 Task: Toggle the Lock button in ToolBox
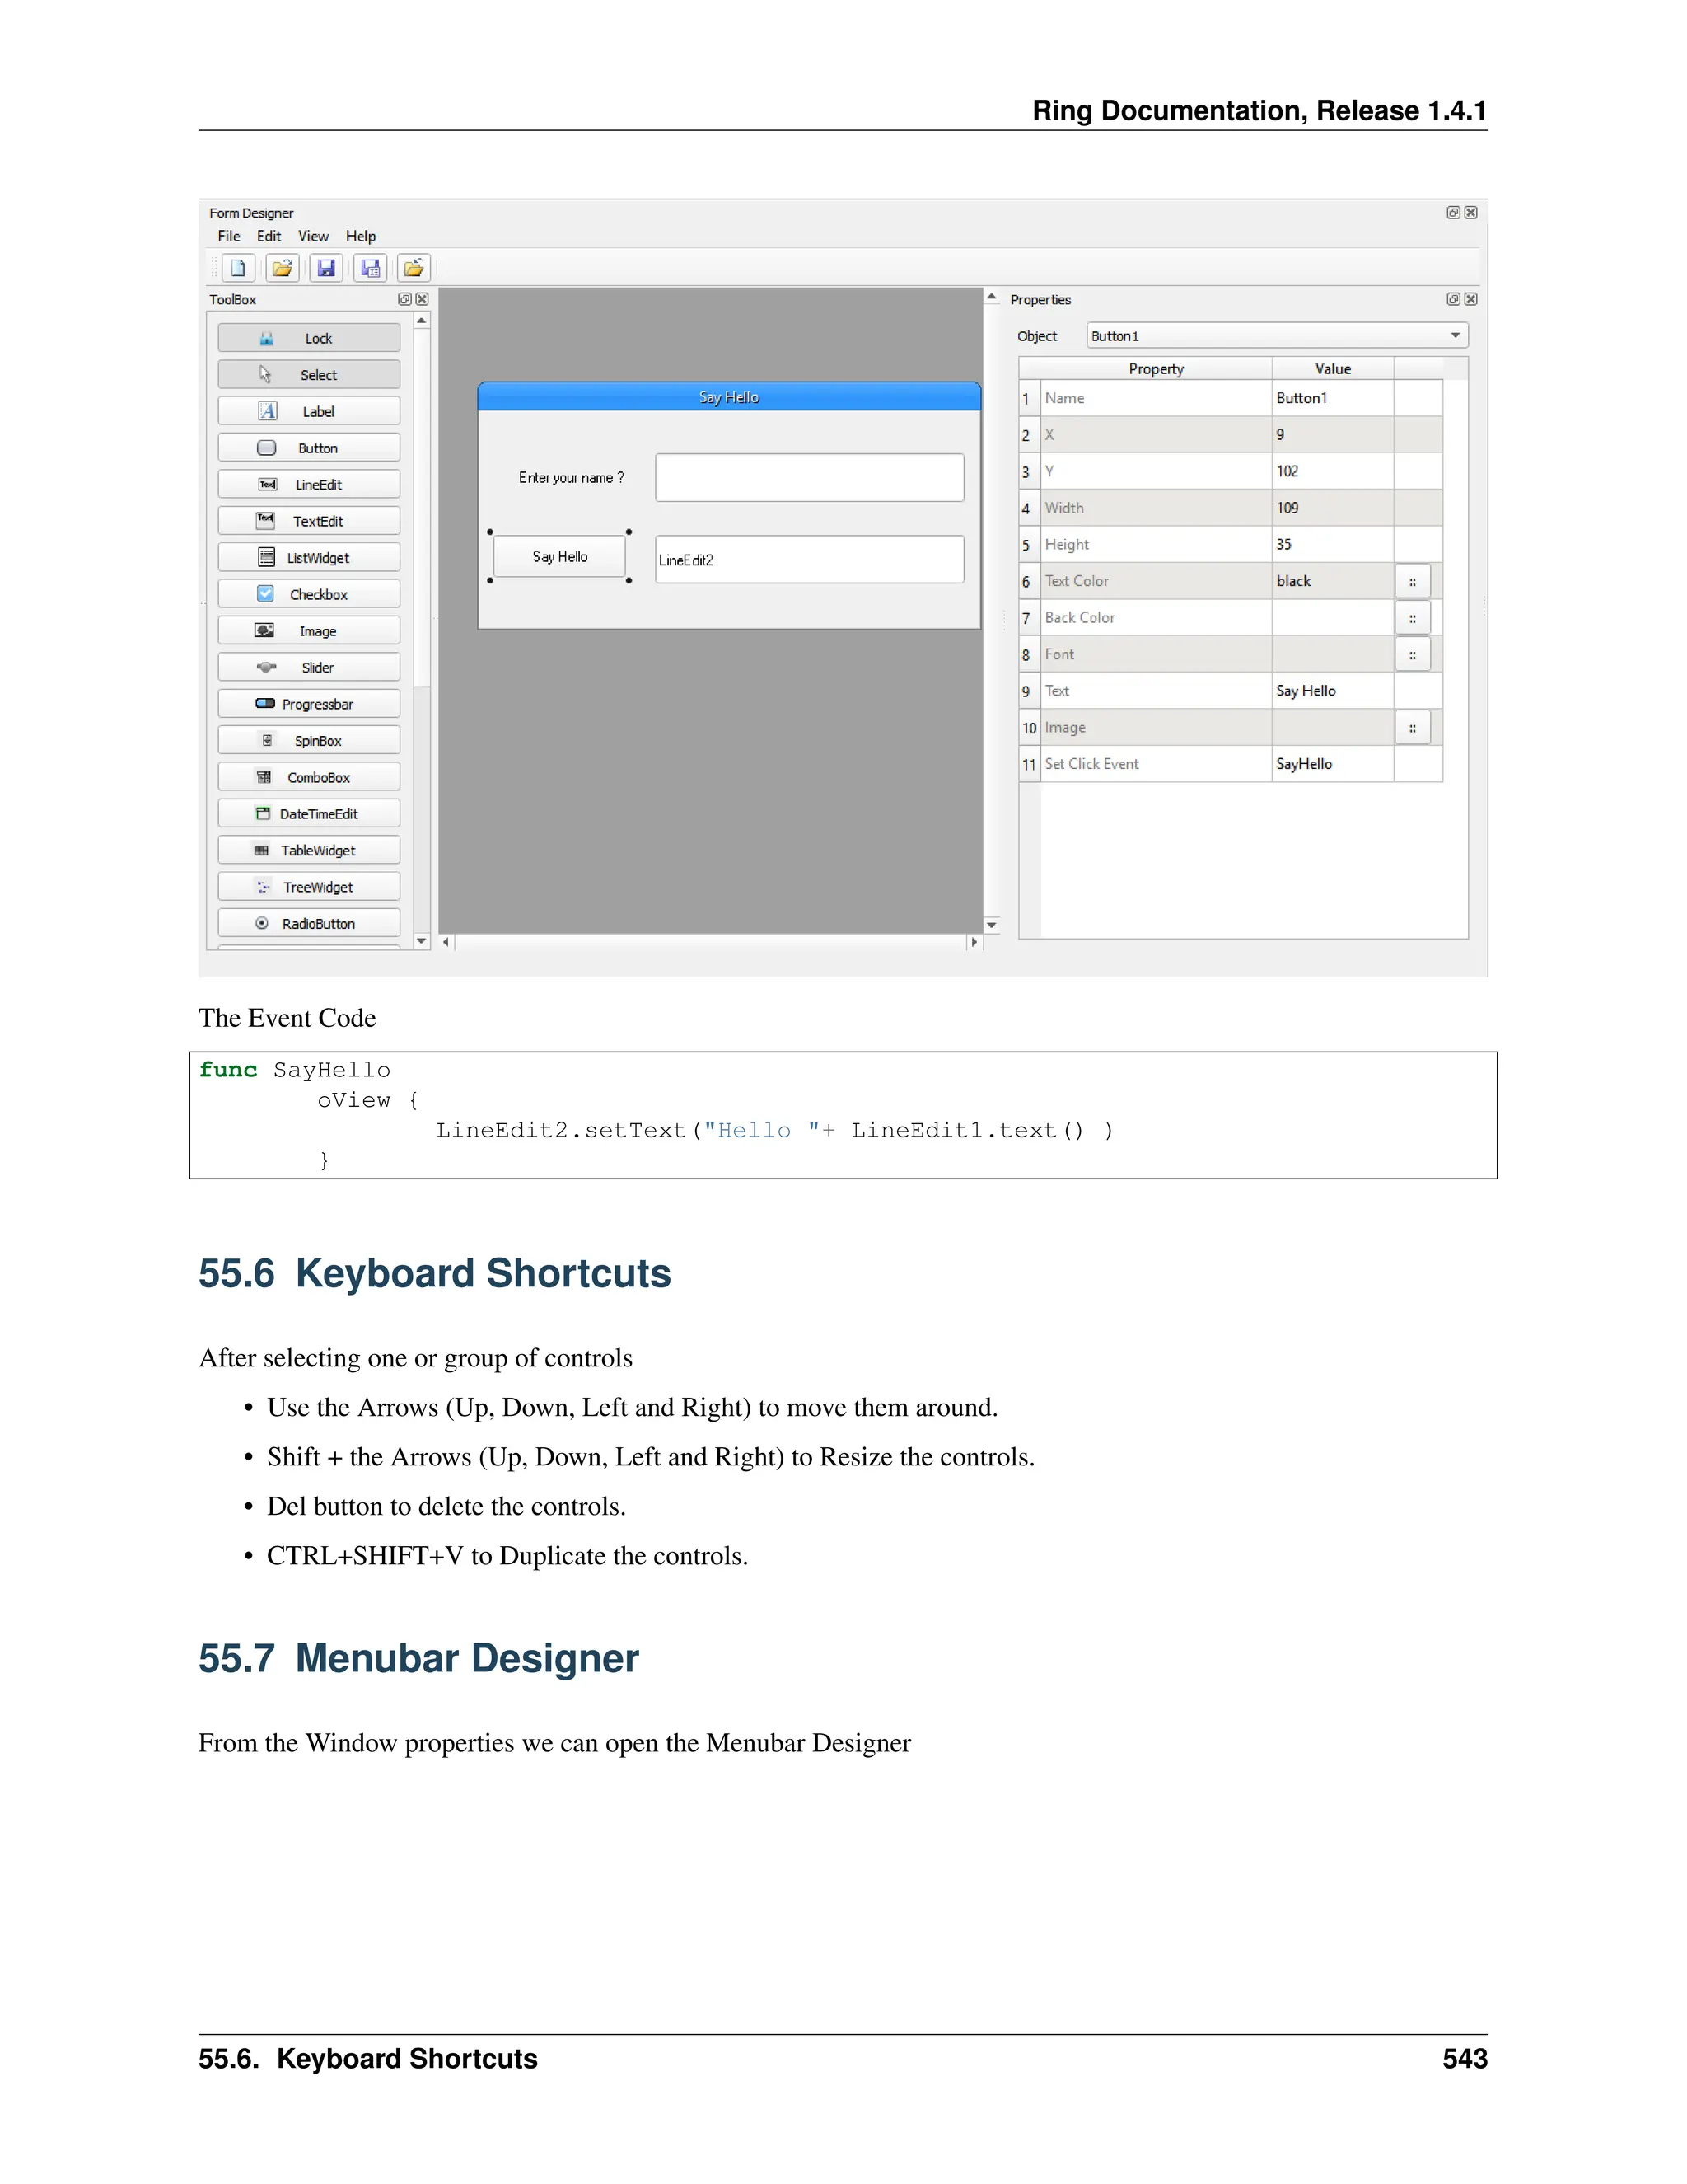(309, 338)
